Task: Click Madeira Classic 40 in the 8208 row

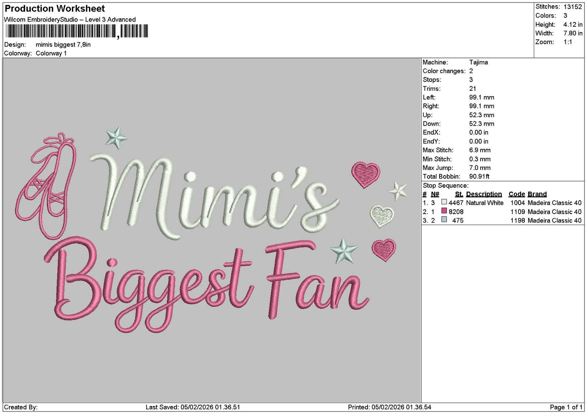Action: [555, 212]
